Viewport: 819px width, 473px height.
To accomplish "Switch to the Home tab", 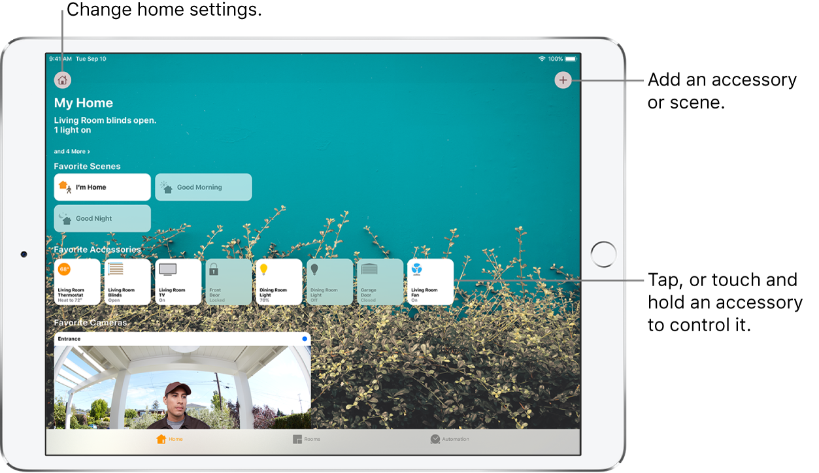I will point(169,439).
